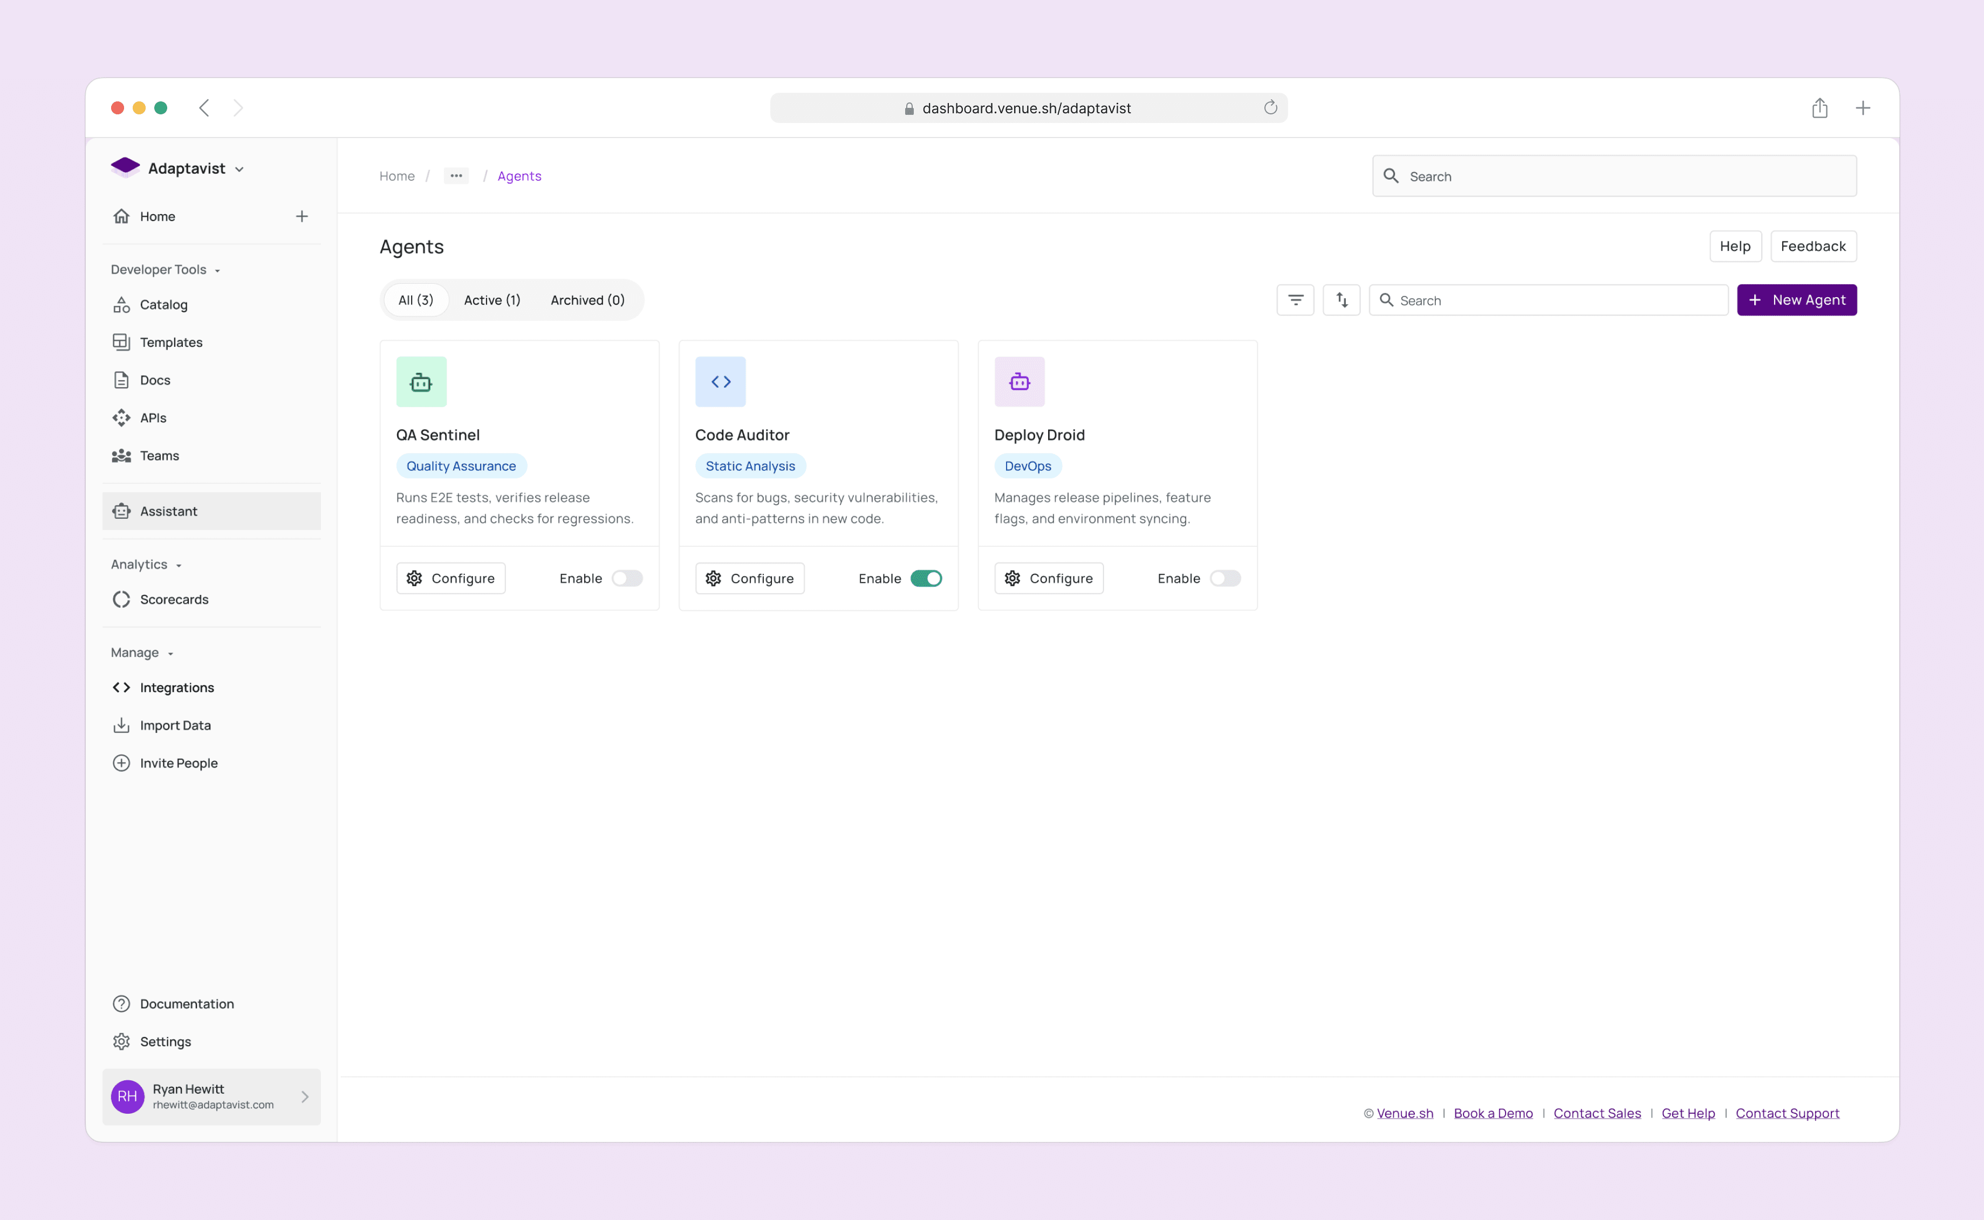This screenshot has width=1984, height=1220.
Task: Open the Contact Support footer link
Action: coord(1787,1114)
